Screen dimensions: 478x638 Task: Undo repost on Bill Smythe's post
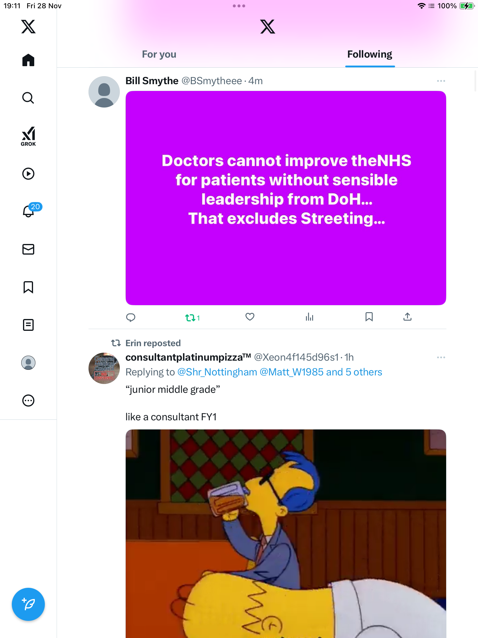point(190,318)
